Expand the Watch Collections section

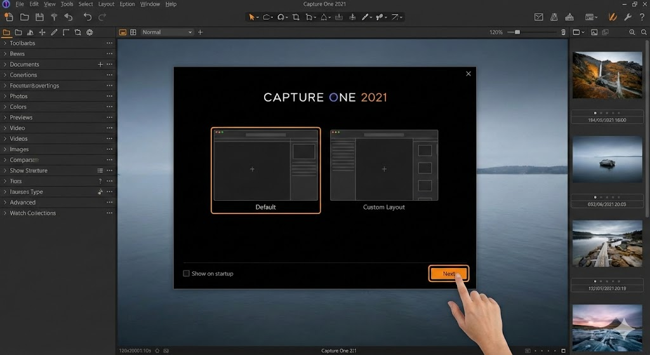pos(5,213)
